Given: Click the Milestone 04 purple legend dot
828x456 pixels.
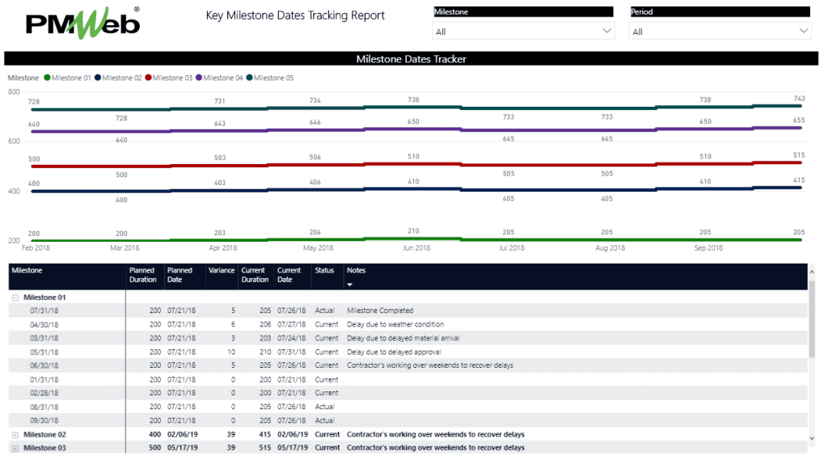Looking at the screenshot, I should pos(199,78).
